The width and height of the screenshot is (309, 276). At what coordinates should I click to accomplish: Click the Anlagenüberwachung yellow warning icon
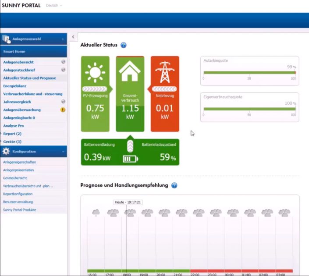click(63, 110)
